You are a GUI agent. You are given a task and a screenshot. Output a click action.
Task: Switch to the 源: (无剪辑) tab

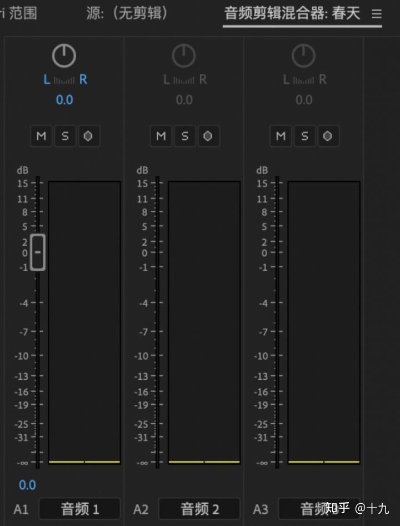pos(127,13)
